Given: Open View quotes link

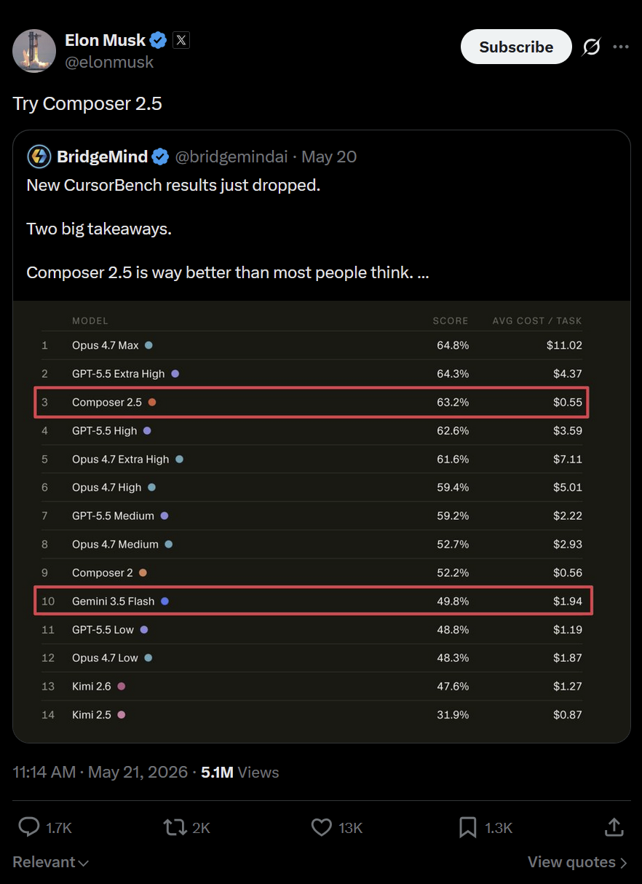Looking at the screenshot, I should pyautogui.click(x=577, y=862).
